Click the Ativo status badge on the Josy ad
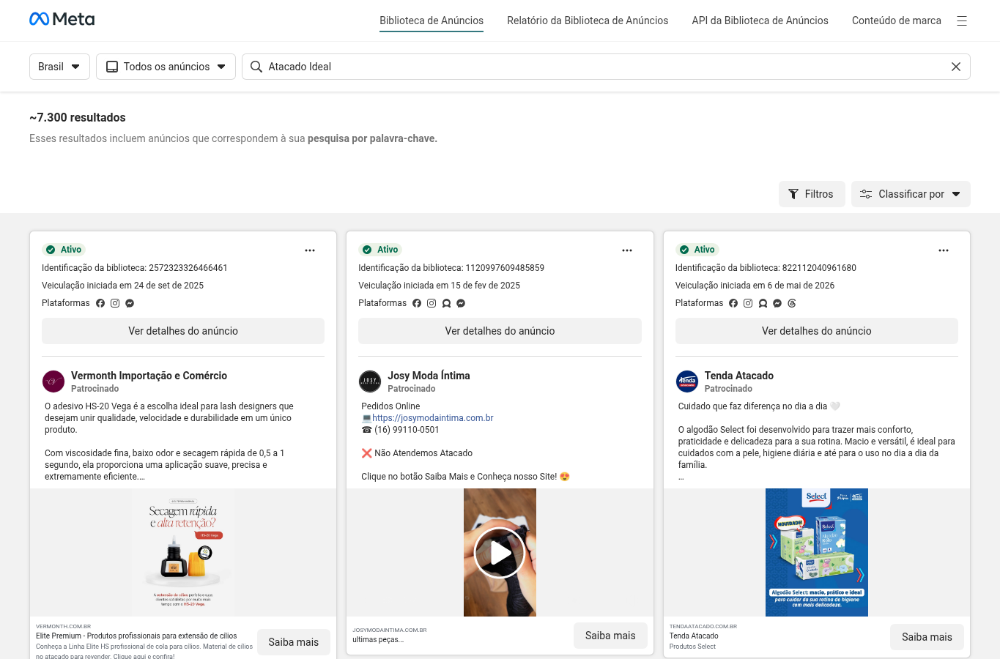The height and width of the screenshot is (659, 1000). tap(380, 250)
